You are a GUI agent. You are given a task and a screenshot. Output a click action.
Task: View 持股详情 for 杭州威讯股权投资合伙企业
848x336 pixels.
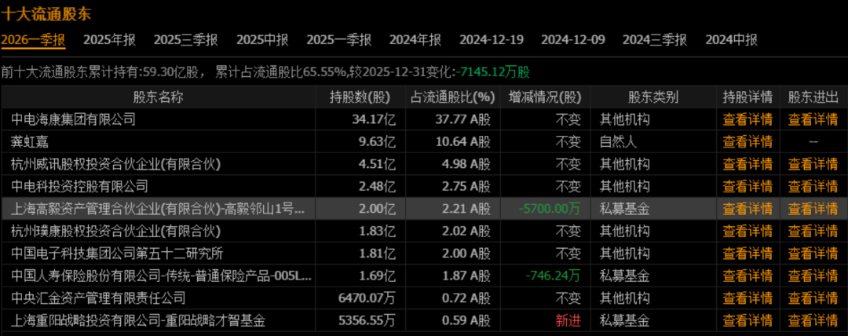coord(748,165)
